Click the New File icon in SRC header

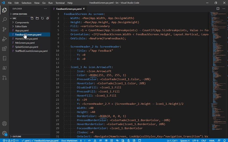32,18
